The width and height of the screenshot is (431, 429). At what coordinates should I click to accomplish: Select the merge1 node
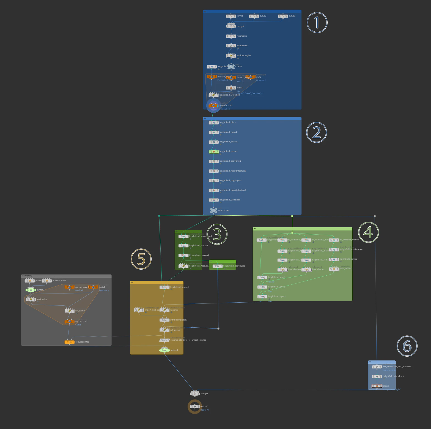point(195,394)
